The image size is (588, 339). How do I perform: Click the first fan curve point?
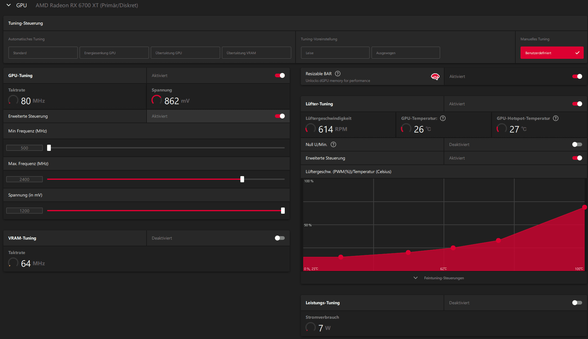(x=341, y=257)
